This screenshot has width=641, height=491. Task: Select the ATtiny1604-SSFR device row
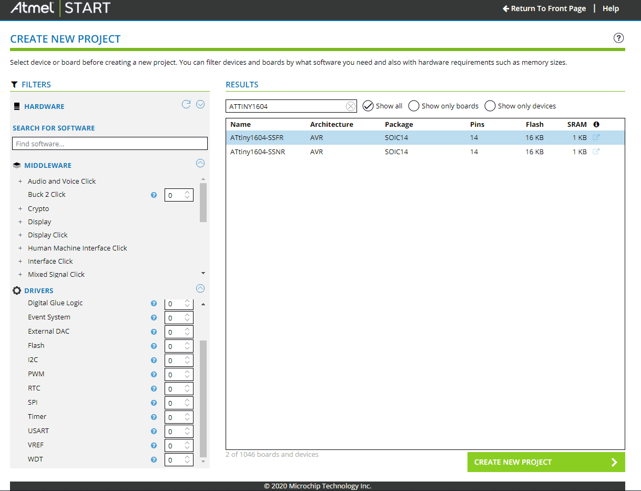point(425,137)
